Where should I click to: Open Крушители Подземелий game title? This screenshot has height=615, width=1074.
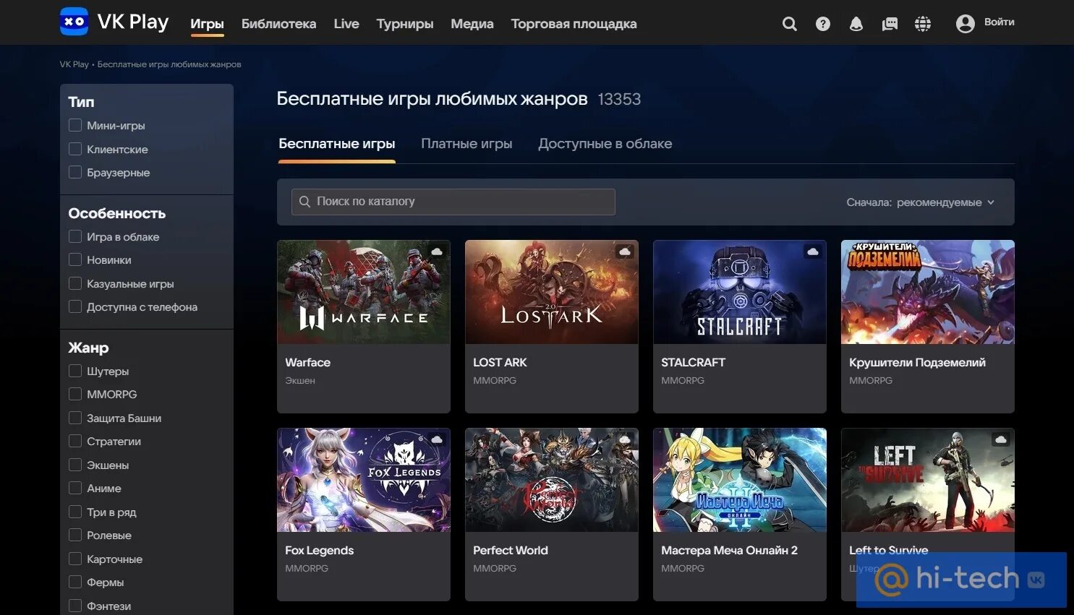point(917,362)
